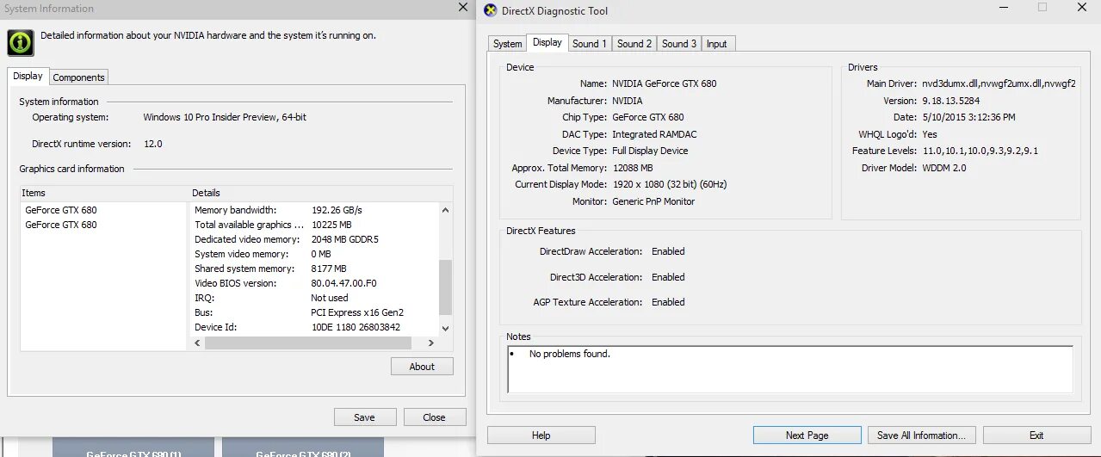Open the Sound 1 tab
Image resolution: width=1101 pixels, height=457 pixels.
(590, 44)
